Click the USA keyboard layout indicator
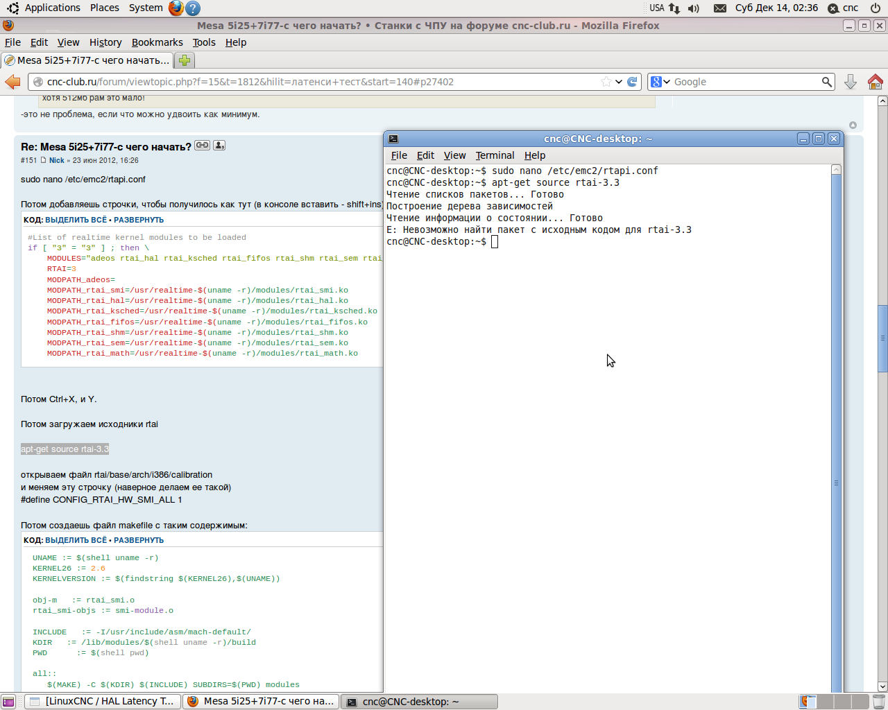Viewport: 888px width, 710px height. coord(657,8)
